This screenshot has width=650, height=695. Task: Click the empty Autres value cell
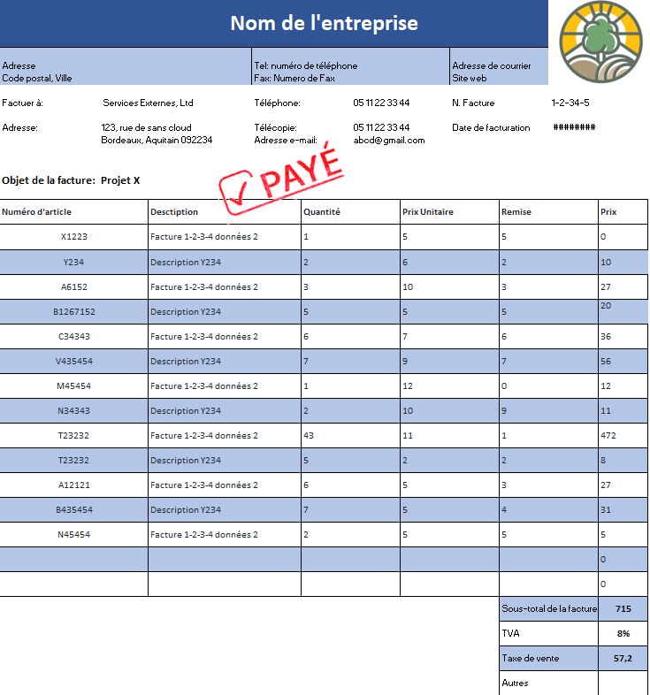pos(623,683)
